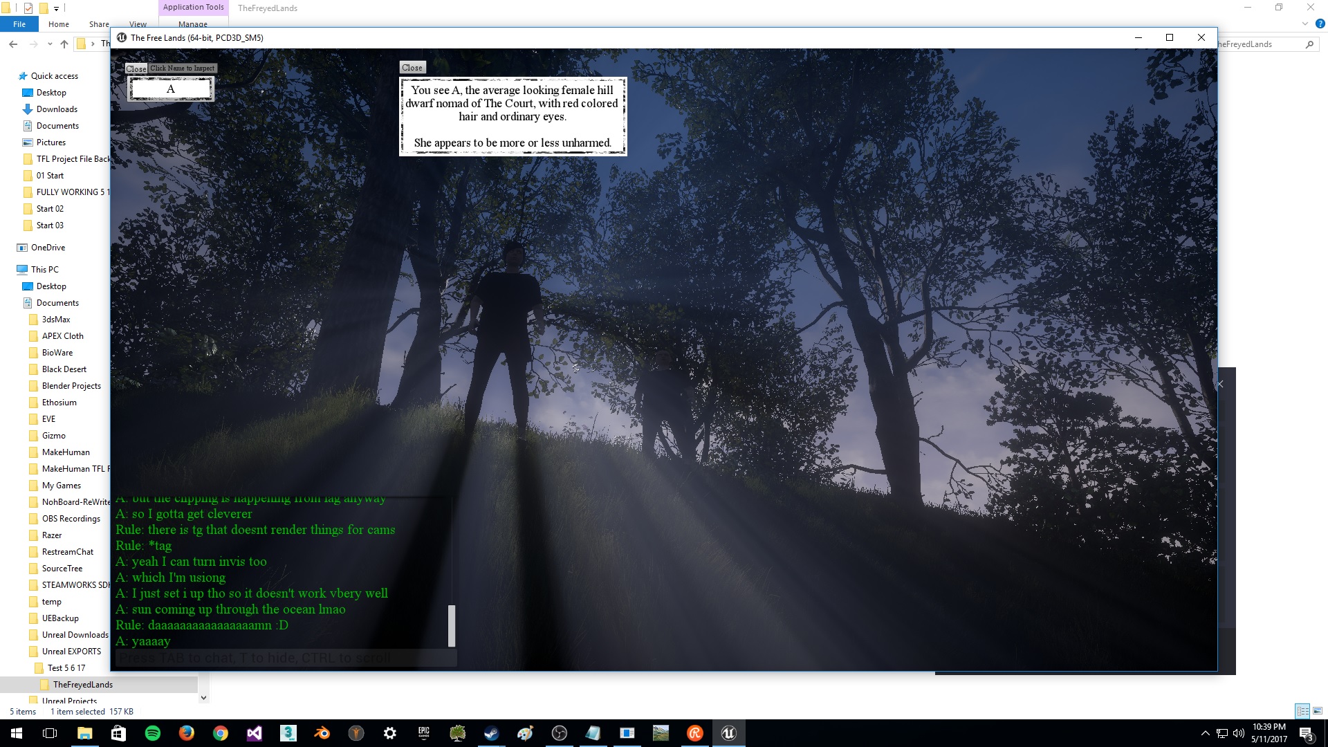Inspect character name A in list
The image size is (1328, 747).
pos(171,89)
